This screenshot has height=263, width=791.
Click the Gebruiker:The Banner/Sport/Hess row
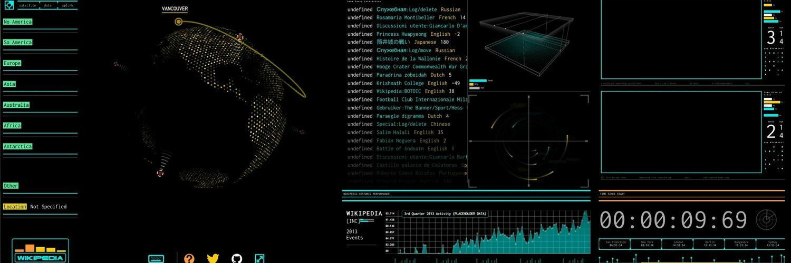pyautogui.click(x=407, y=107)
